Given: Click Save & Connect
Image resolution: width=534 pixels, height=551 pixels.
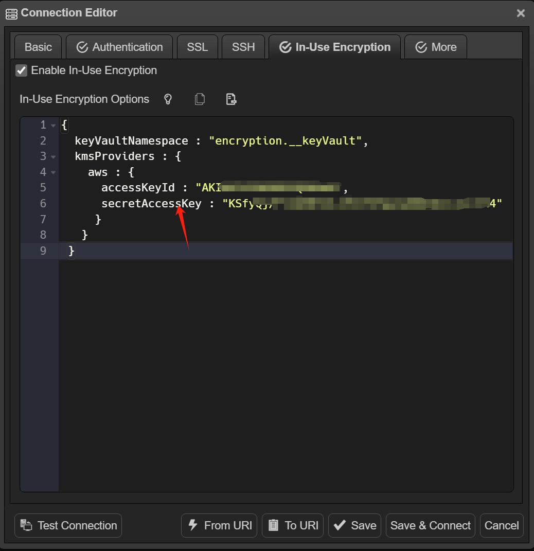Looking at the screenshot, I should click(431, 525).
